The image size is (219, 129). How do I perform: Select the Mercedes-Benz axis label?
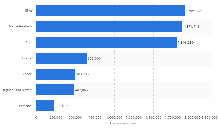(21, 26)
